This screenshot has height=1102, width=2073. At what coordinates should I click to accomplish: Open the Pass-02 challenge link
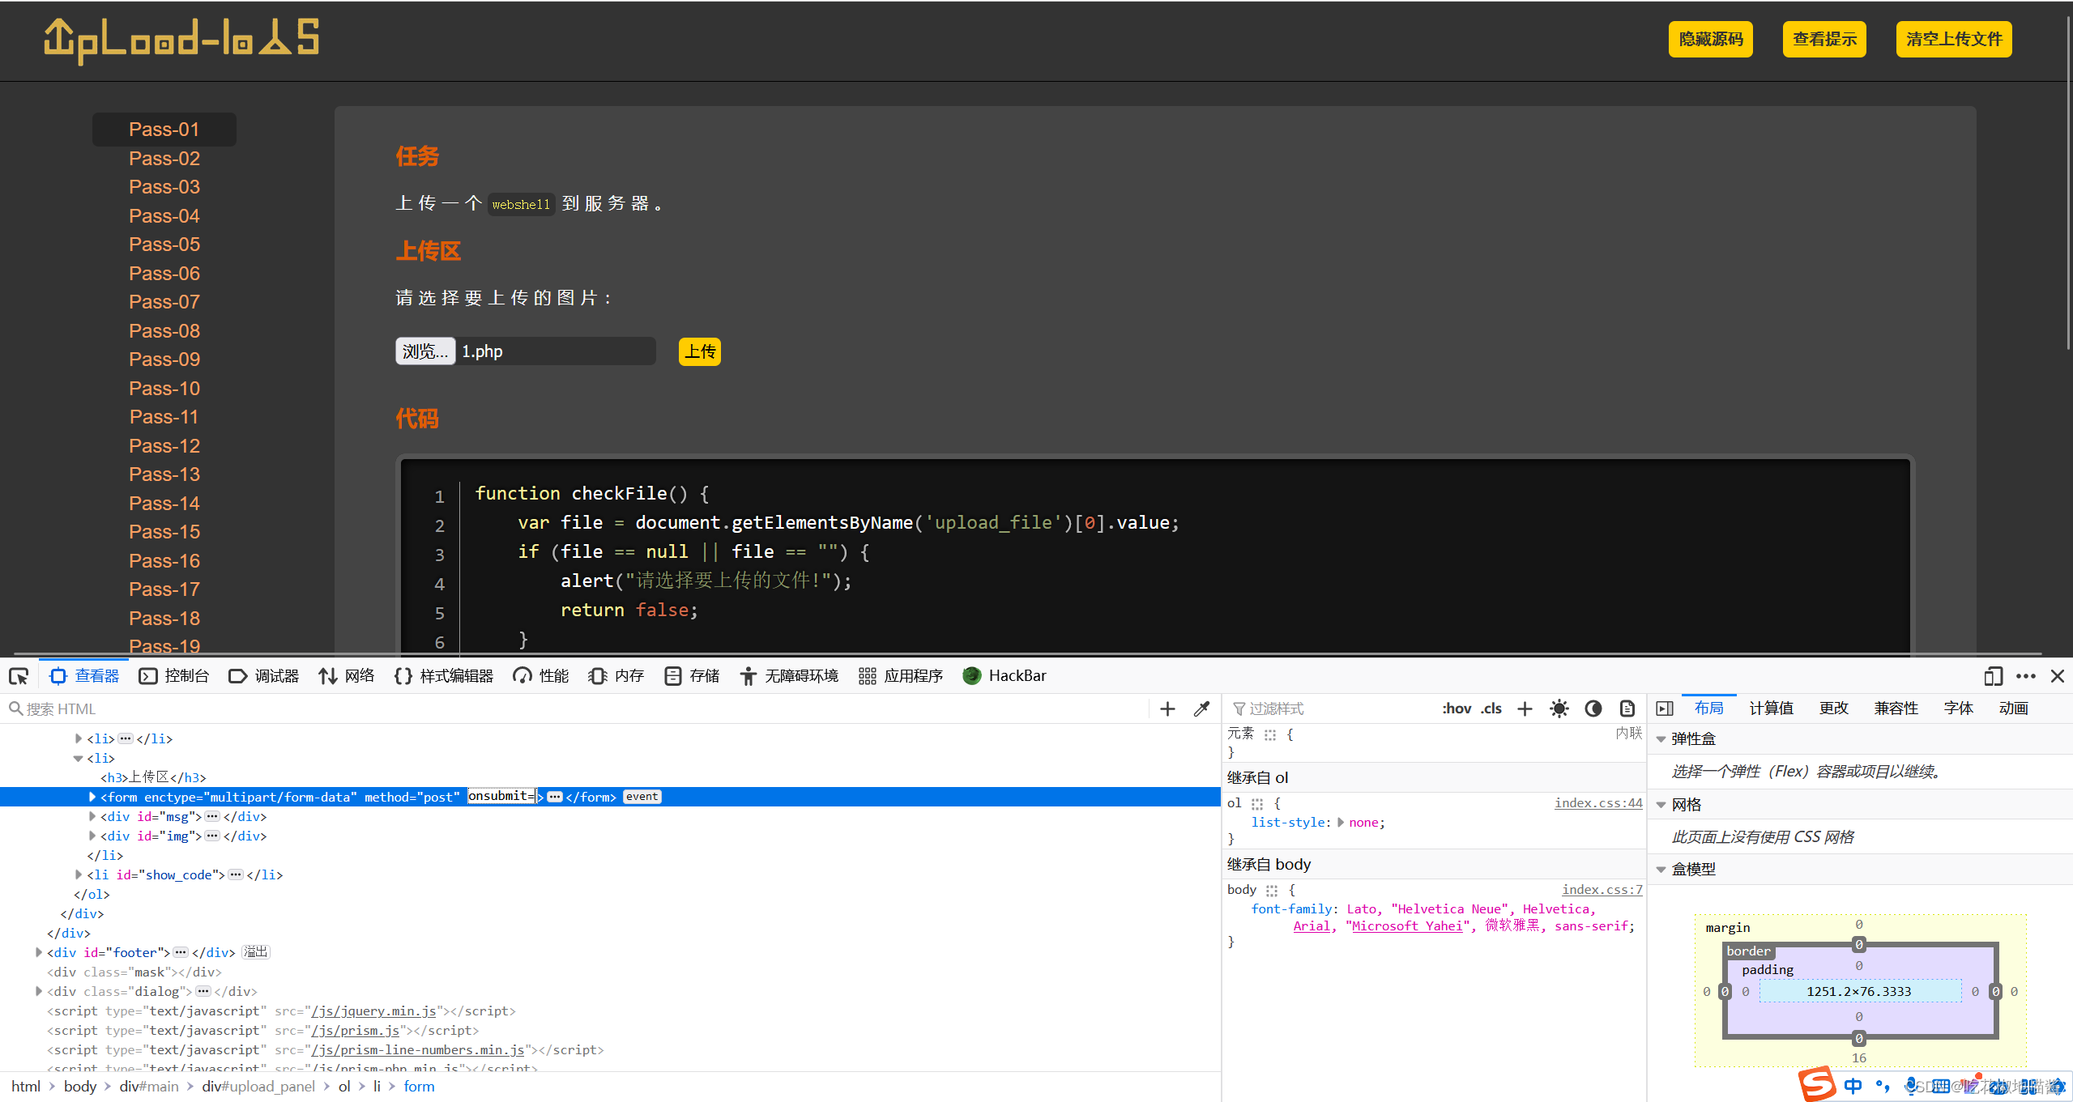point(164,159)
